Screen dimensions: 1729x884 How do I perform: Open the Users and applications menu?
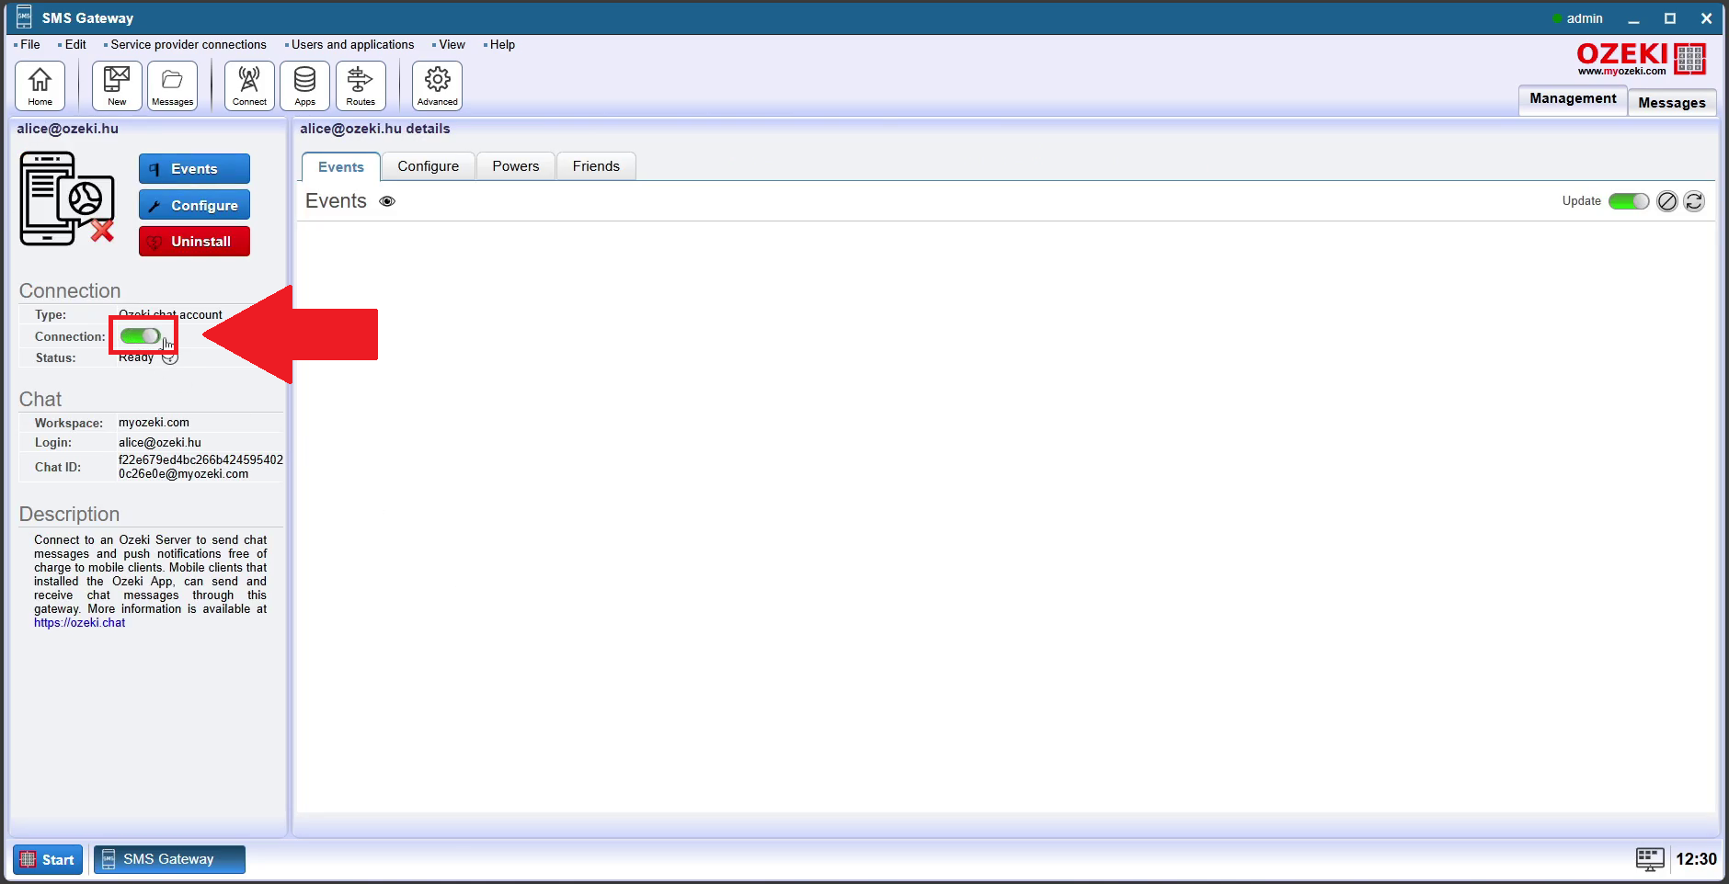352,44
